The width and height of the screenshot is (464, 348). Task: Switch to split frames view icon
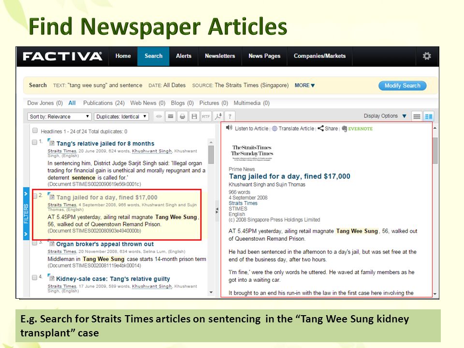429,116
